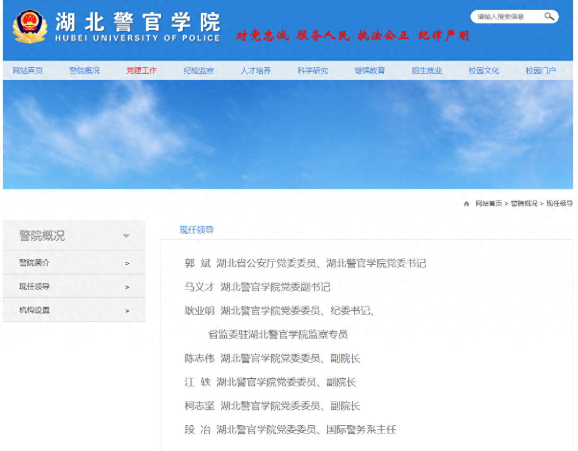Click the line 省监委驻湖北警官学院监察专员
Image resolution: width=578 pixels, height=451 pixels.
point(278,334)
